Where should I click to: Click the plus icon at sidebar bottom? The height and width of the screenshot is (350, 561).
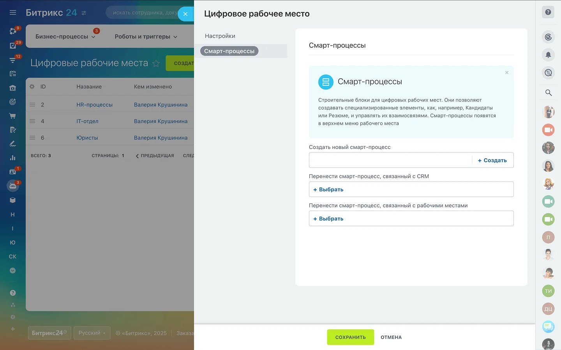(13, 329)
